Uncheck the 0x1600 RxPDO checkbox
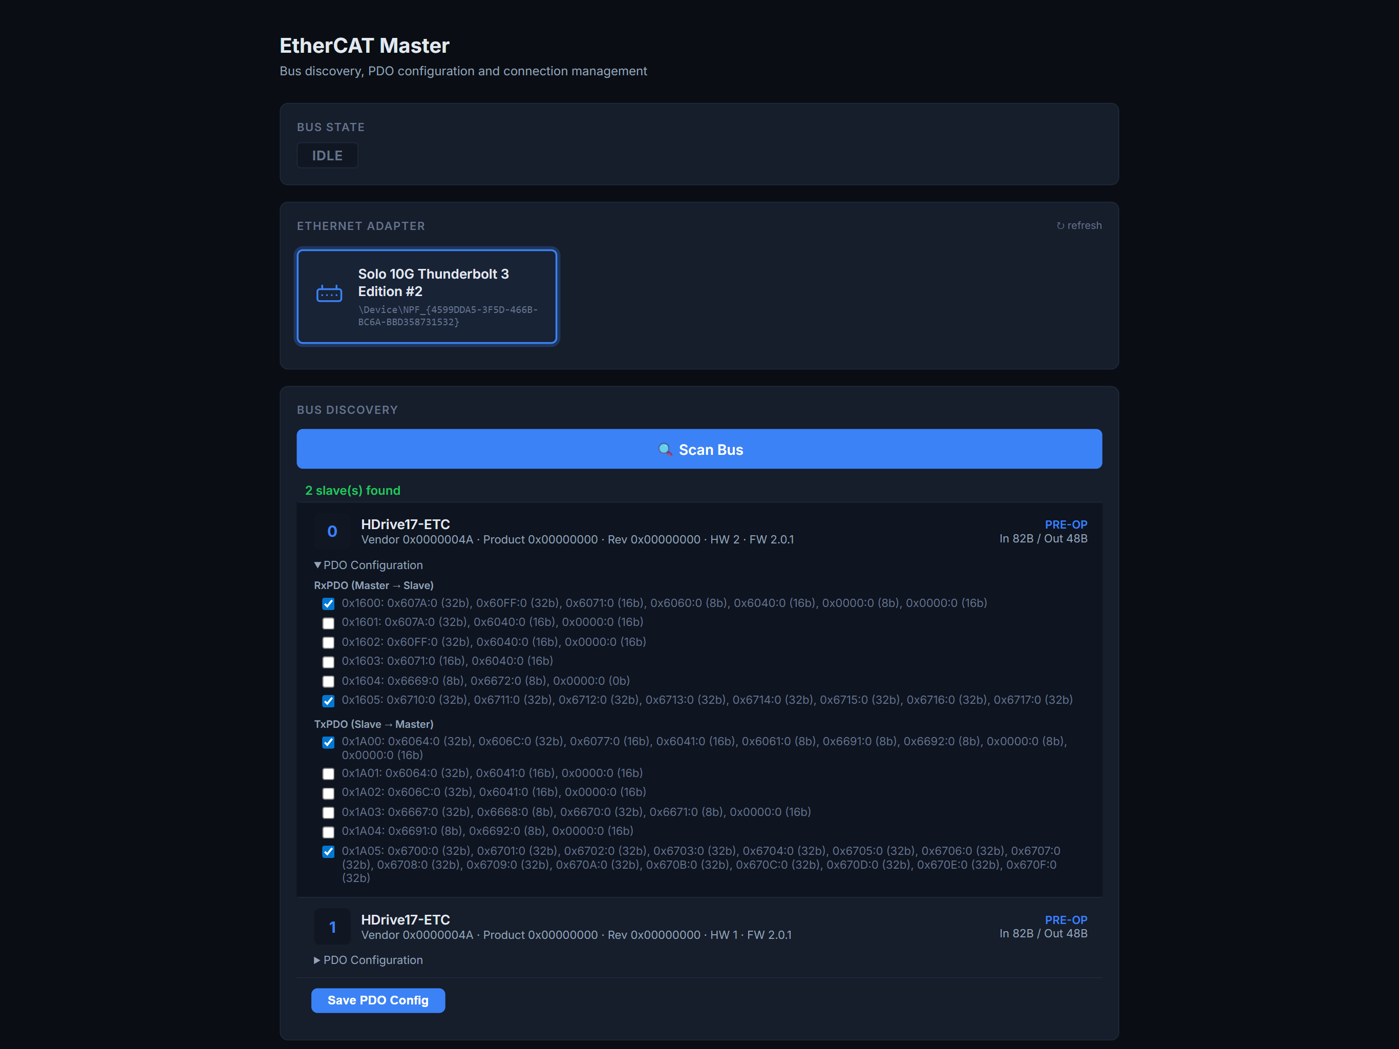The height and width of the screenshot is (1049, 1399). click(328, 603)
